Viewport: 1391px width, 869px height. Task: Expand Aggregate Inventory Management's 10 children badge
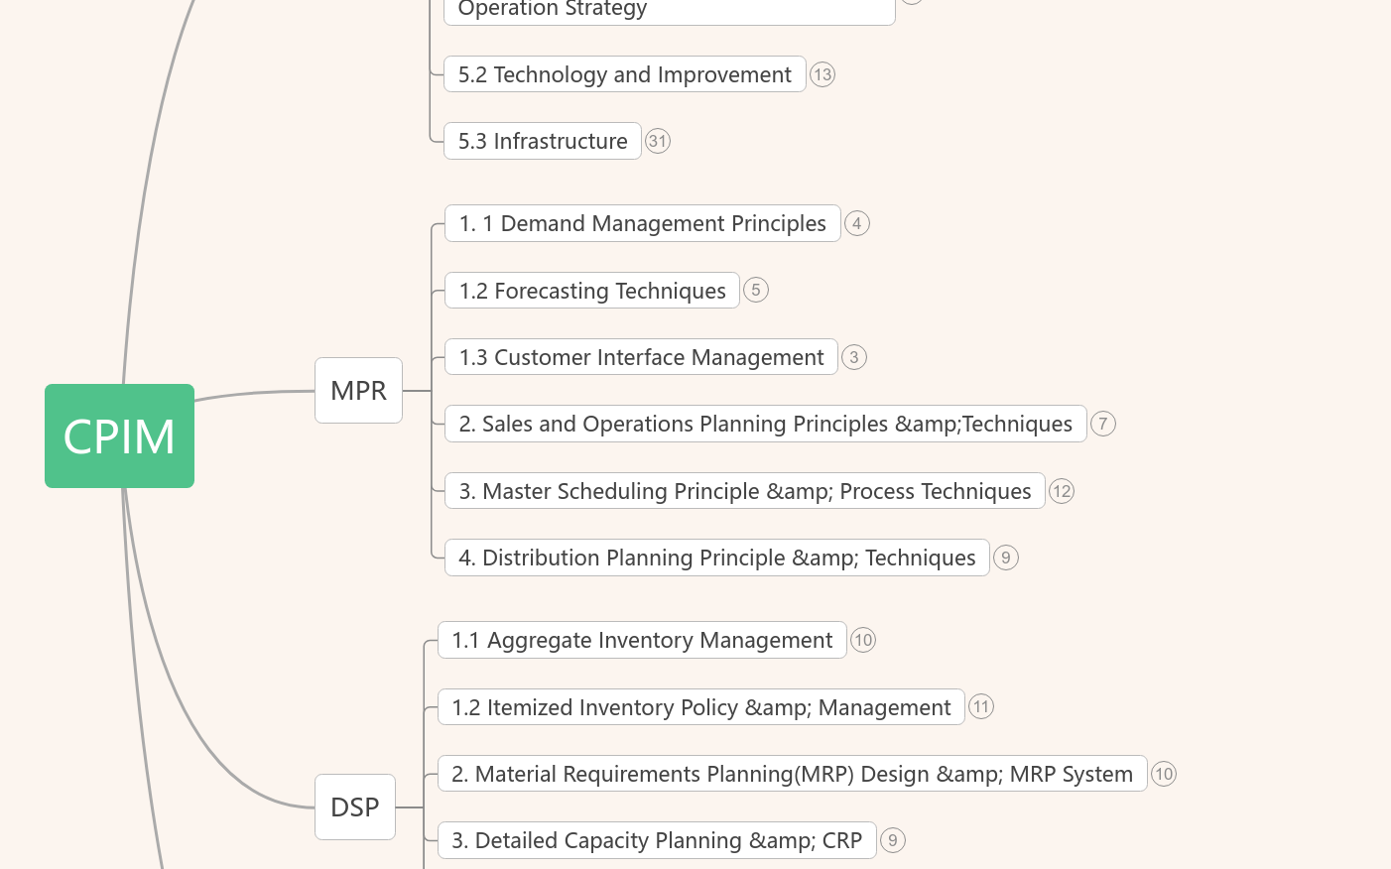tap(863, 640)
